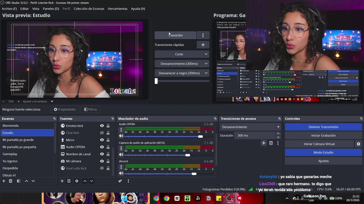Click Transición button in studio mode
364x204 pixels.
tap(175, 35)
